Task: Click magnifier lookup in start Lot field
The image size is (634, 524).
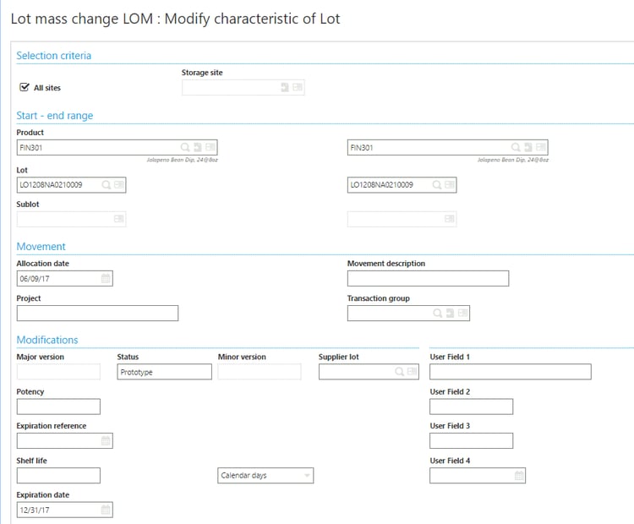Action: (x=107, y=185)
